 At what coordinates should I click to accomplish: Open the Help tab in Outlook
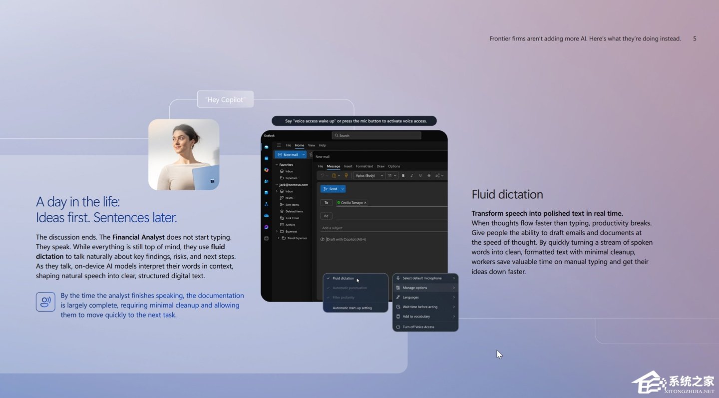point(323,145)
